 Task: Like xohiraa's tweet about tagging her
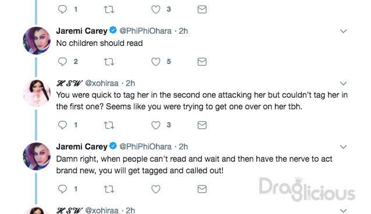point(156,125)
